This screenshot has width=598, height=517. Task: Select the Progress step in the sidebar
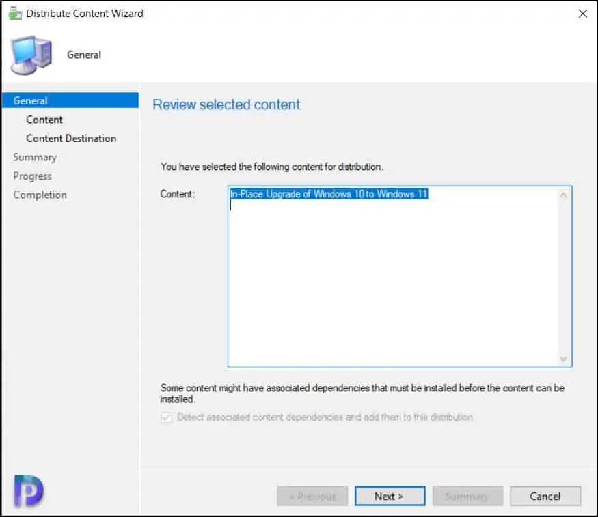tap(32, 176)
